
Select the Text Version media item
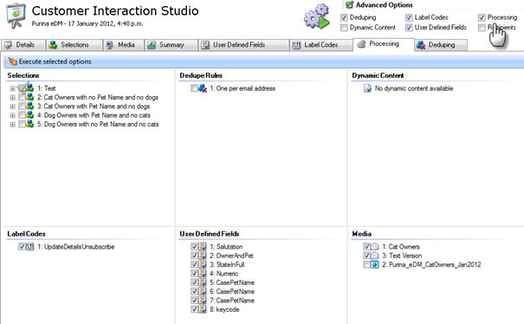405,256
